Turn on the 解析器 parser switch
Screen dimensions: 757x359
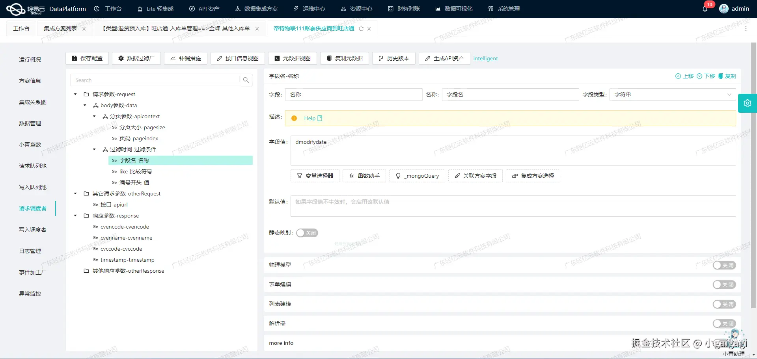tap(724, 323)
